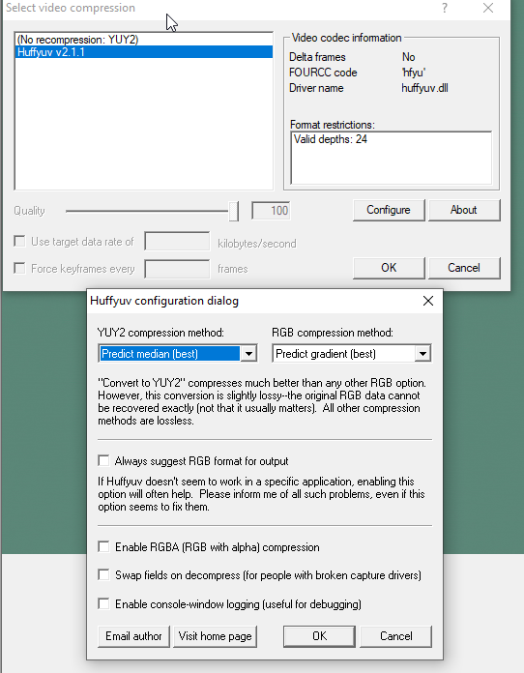Image resolution: width=524 pixels, height=673 pixels.
Task: Close the Select video compression window
Action: click(x=488, y=8)
